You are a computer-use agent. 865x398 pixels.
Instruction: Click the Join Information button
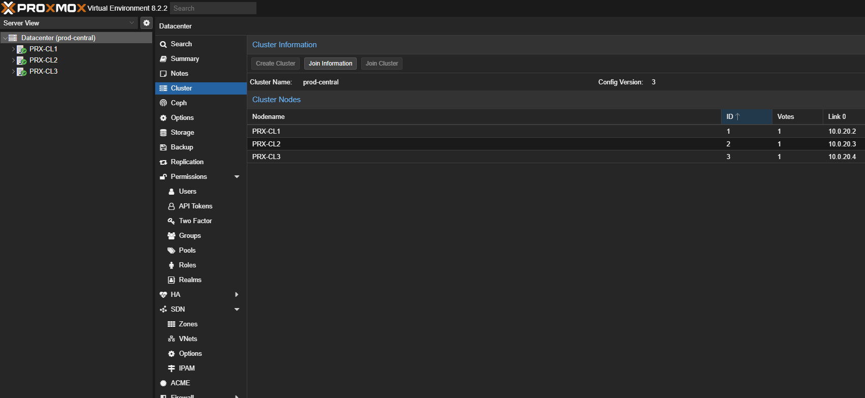click(330, 64)
